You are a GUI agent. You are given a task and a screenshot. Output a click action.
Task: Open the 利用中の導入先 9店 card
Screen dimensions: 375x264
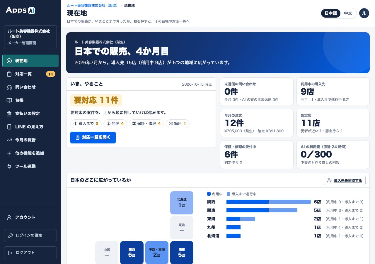pos(333,92)
